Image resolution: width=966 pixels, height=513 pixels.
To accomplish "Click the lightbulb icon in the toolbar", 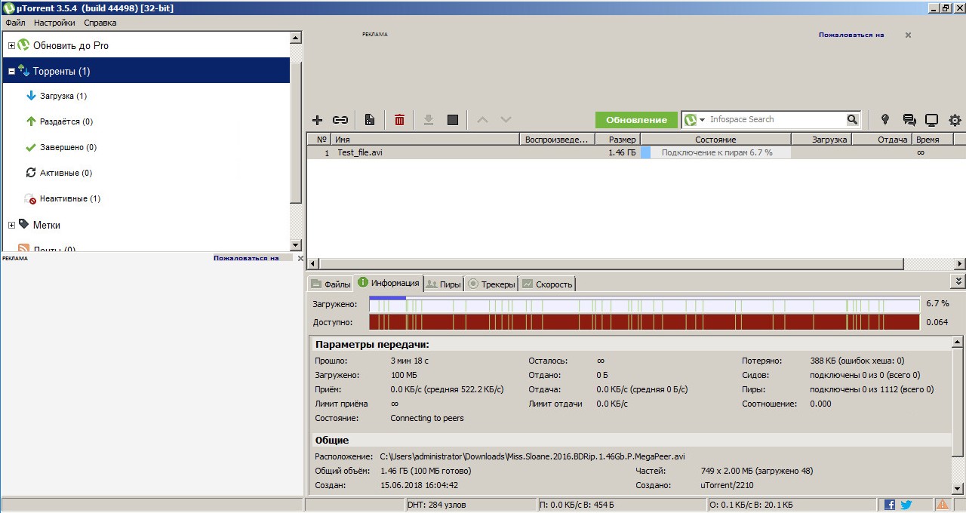I will 885,120.
